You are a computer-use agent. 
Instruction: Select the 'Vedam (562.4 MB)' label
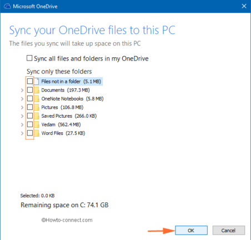click(x=61, y=124)
